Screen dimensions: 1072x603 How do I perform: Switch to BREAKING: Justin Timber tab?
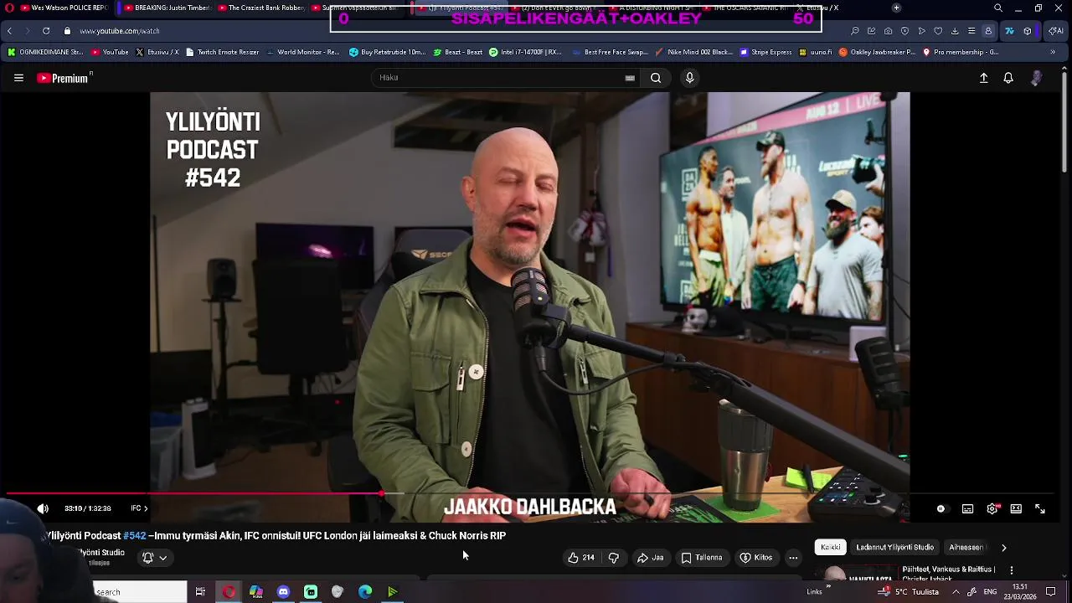pyautogui.click(x=167, y=8)
